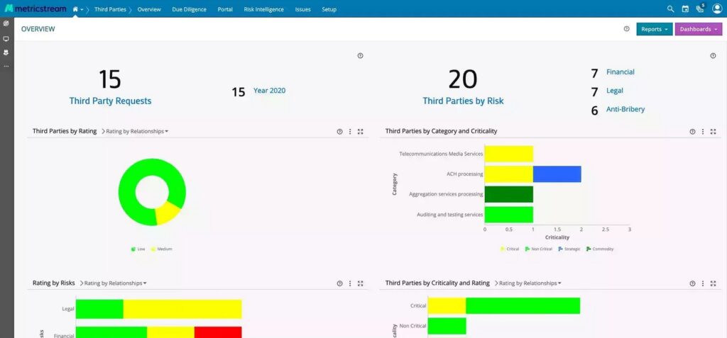The width and height of the screenshot is (727, 338).
Task: Toggle the Strategic legend entry
Action: click(569, 249)
